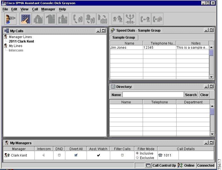This screenshot has height=170, width=222.
Task: Select the Sample Group tab
Action: coord(124,38)
